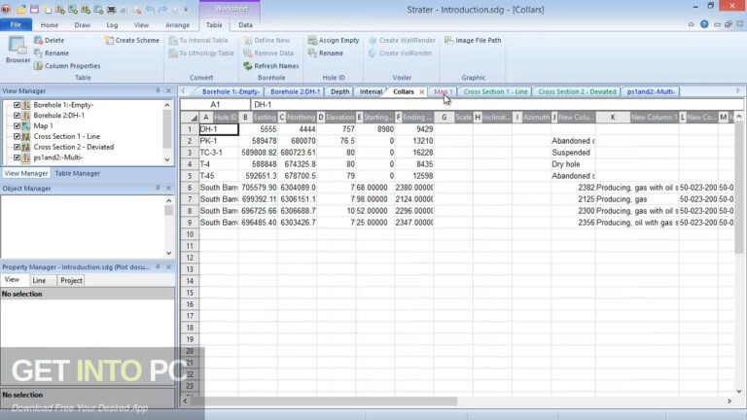The height and width of the screenshot is (420, 747).
Task: Collapse the ribbon with the caret icon
Action: (692, 24)
